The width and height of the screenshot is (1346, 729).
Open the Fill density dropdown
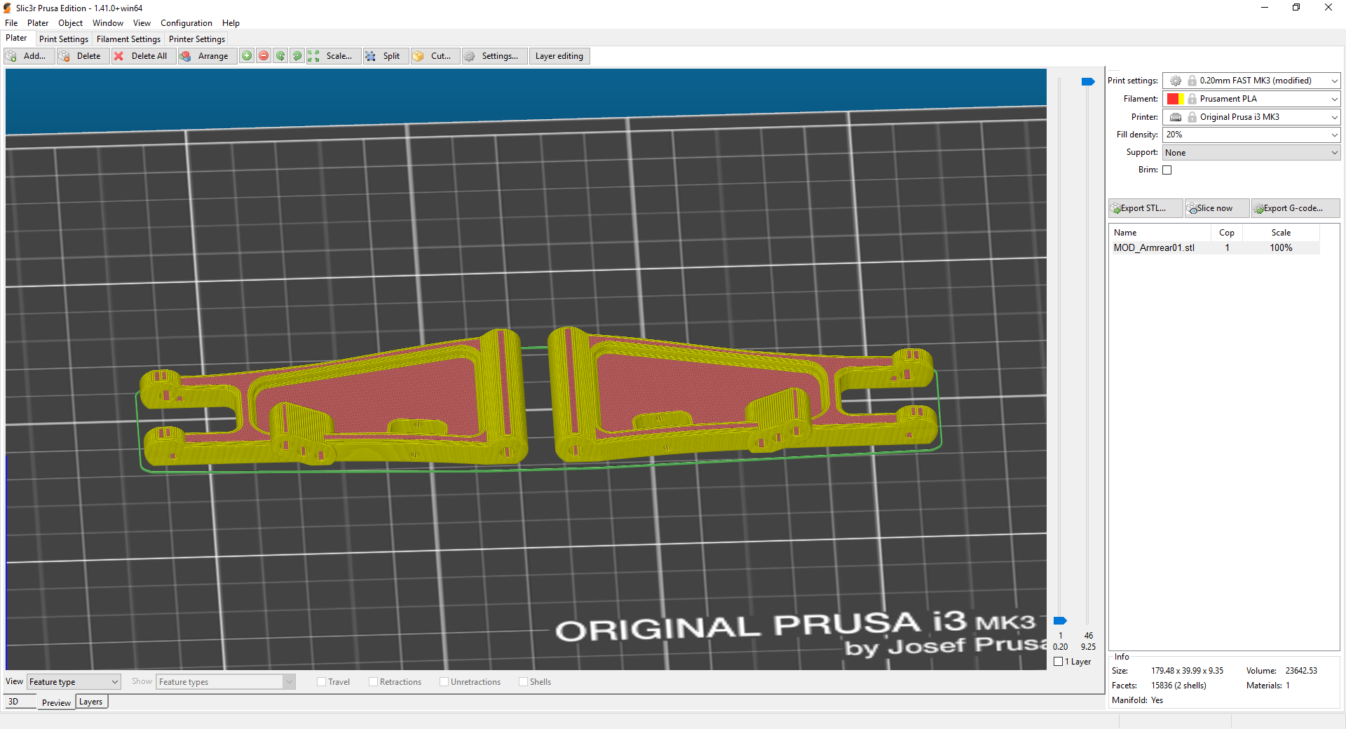[x=1251, y=135]
